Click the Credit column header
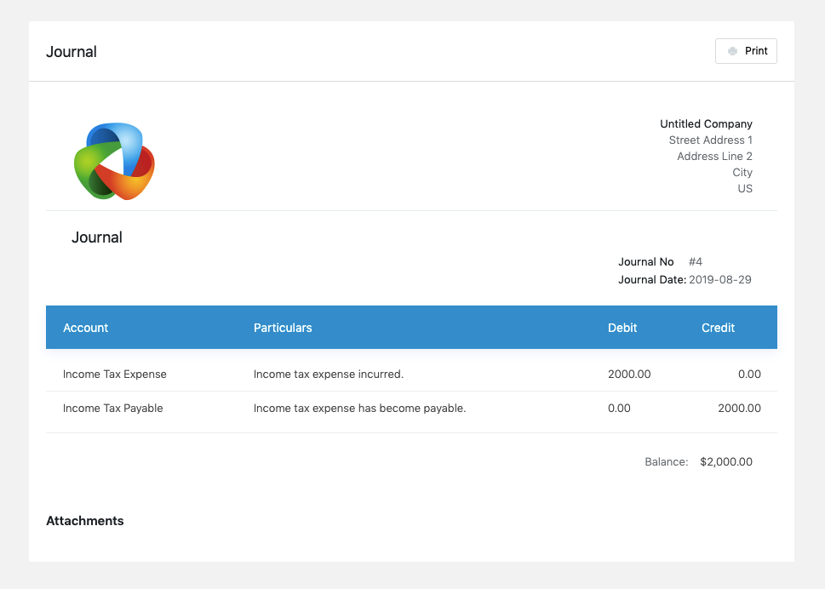This screenshot has width=825, height=589. point(718,328)
